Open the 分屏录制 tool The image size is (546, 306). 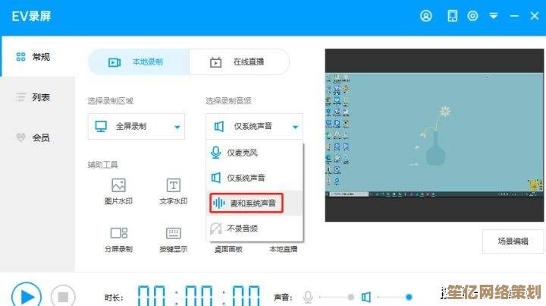[x=118, y=239]
